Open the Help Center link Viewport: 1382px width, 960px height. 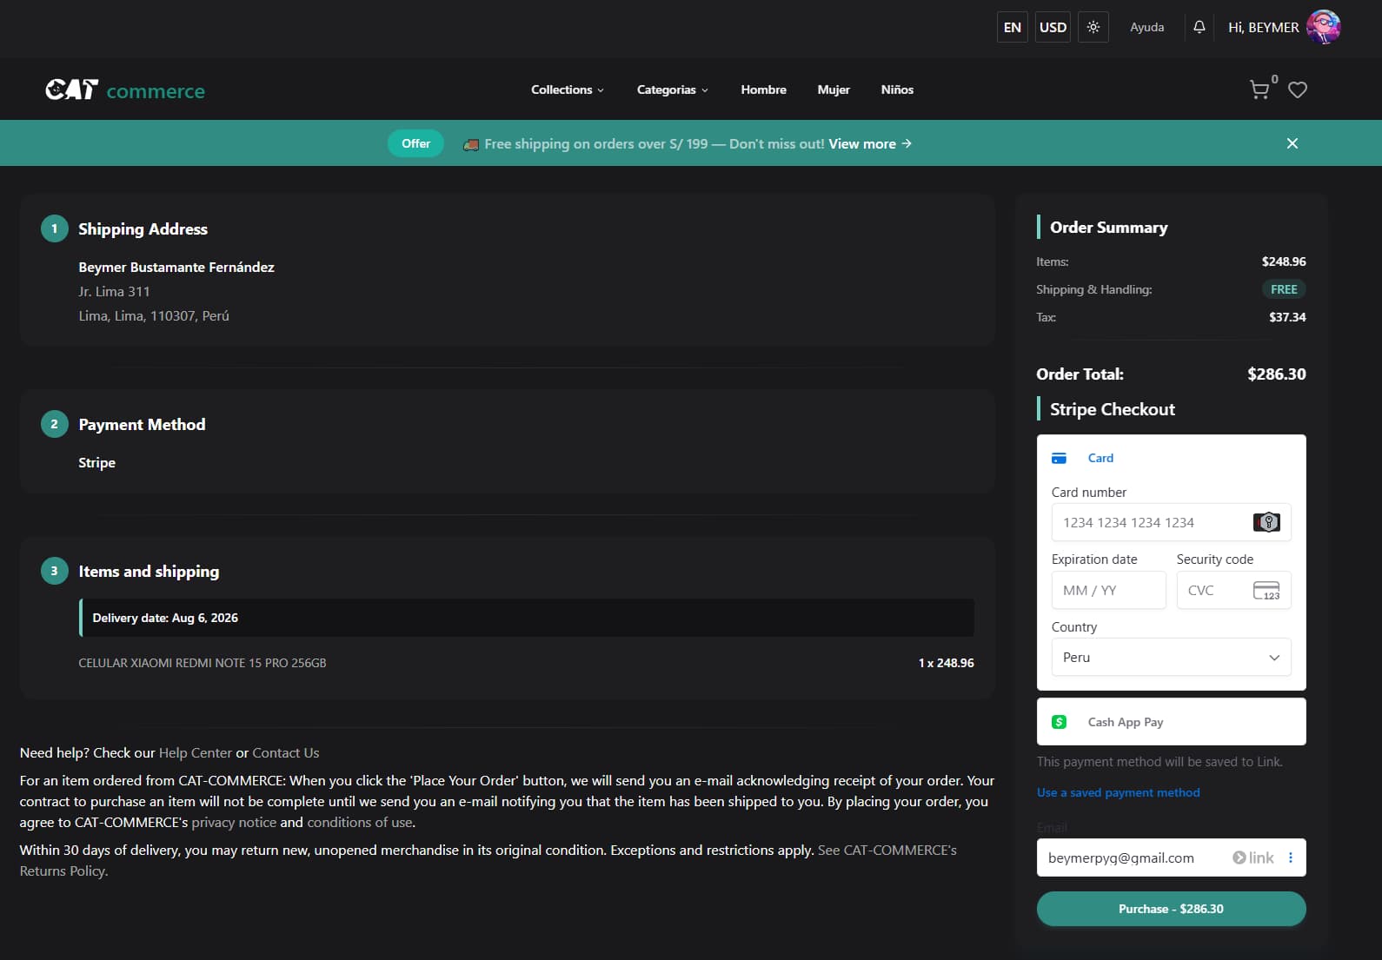196,753
